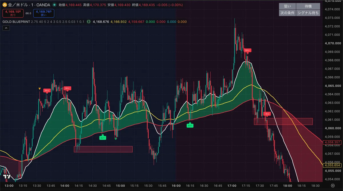Click the yellow 4,055.654 price axis label
The height and width of the screenshot is (191, 343).
pyautogui.click(x=332, y=165)
